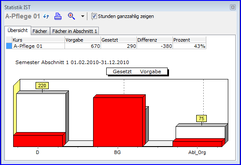Switch to the Übersicht tab
Viewport: 241px width, 165px height.
click(18, 30)
